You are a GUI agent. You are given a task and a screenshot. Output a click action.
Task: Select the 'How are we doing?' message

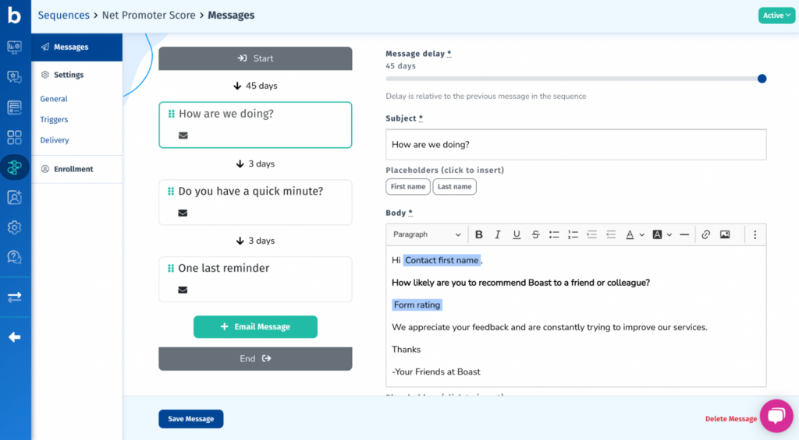pyautogui.click(x=255, y=125)
